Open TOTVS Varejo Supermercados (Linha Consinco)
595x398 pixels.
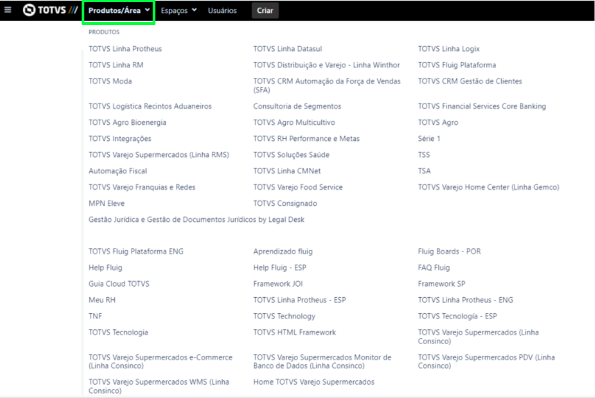pos(478,337)
